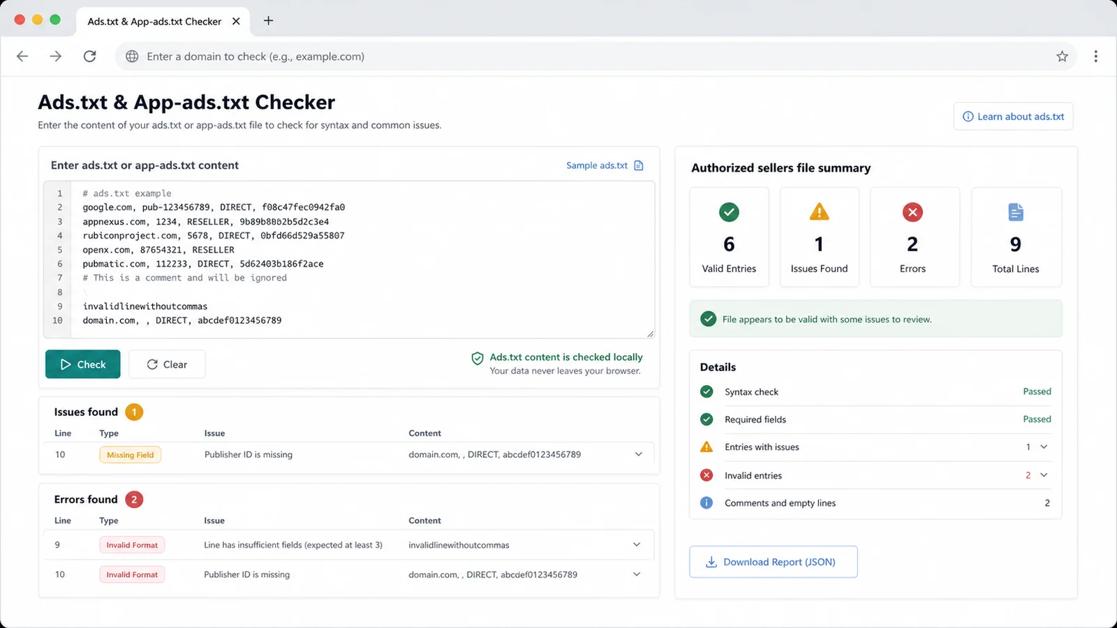The height and width of the screenshot is (628, 1117).
Task: Click the red X beside Invalid entries
Action: (x=707, y=475)
